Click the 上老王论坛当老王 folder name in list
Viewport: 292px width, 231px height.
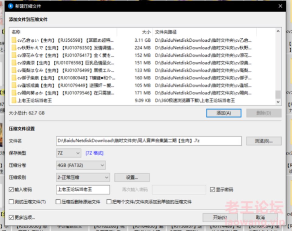pos(35,101)
